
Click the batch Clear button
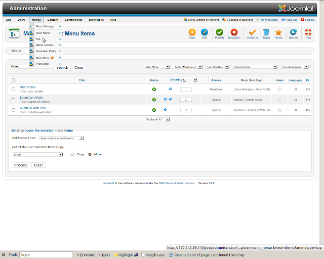38,165
